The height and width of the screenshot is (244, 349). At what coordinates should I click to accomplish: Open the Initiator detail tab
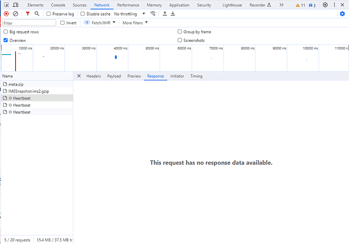(177, 76)
